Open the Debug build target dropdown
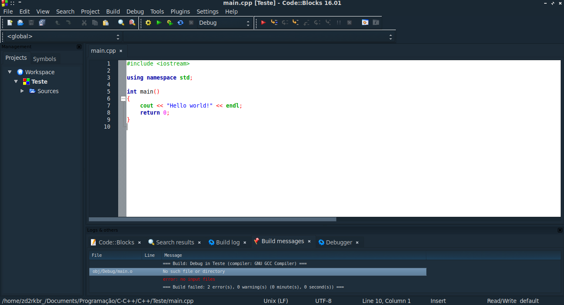Screen dimensions: 564x305 [x=224, y=23]
